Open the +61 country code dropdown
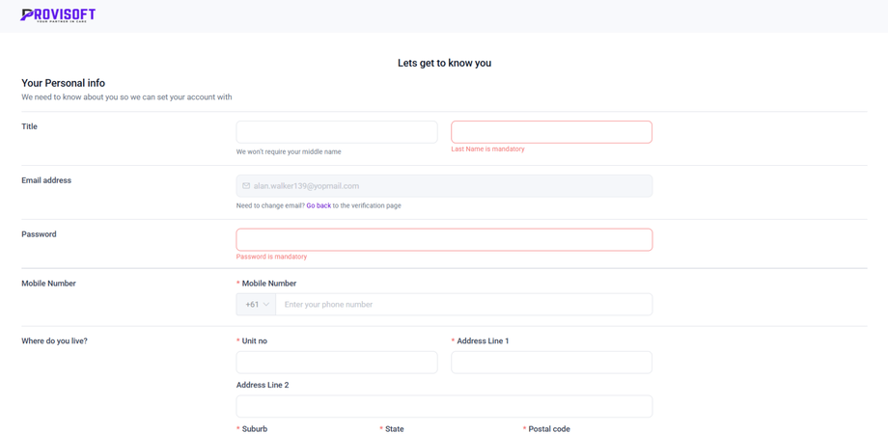 point(256,305)
